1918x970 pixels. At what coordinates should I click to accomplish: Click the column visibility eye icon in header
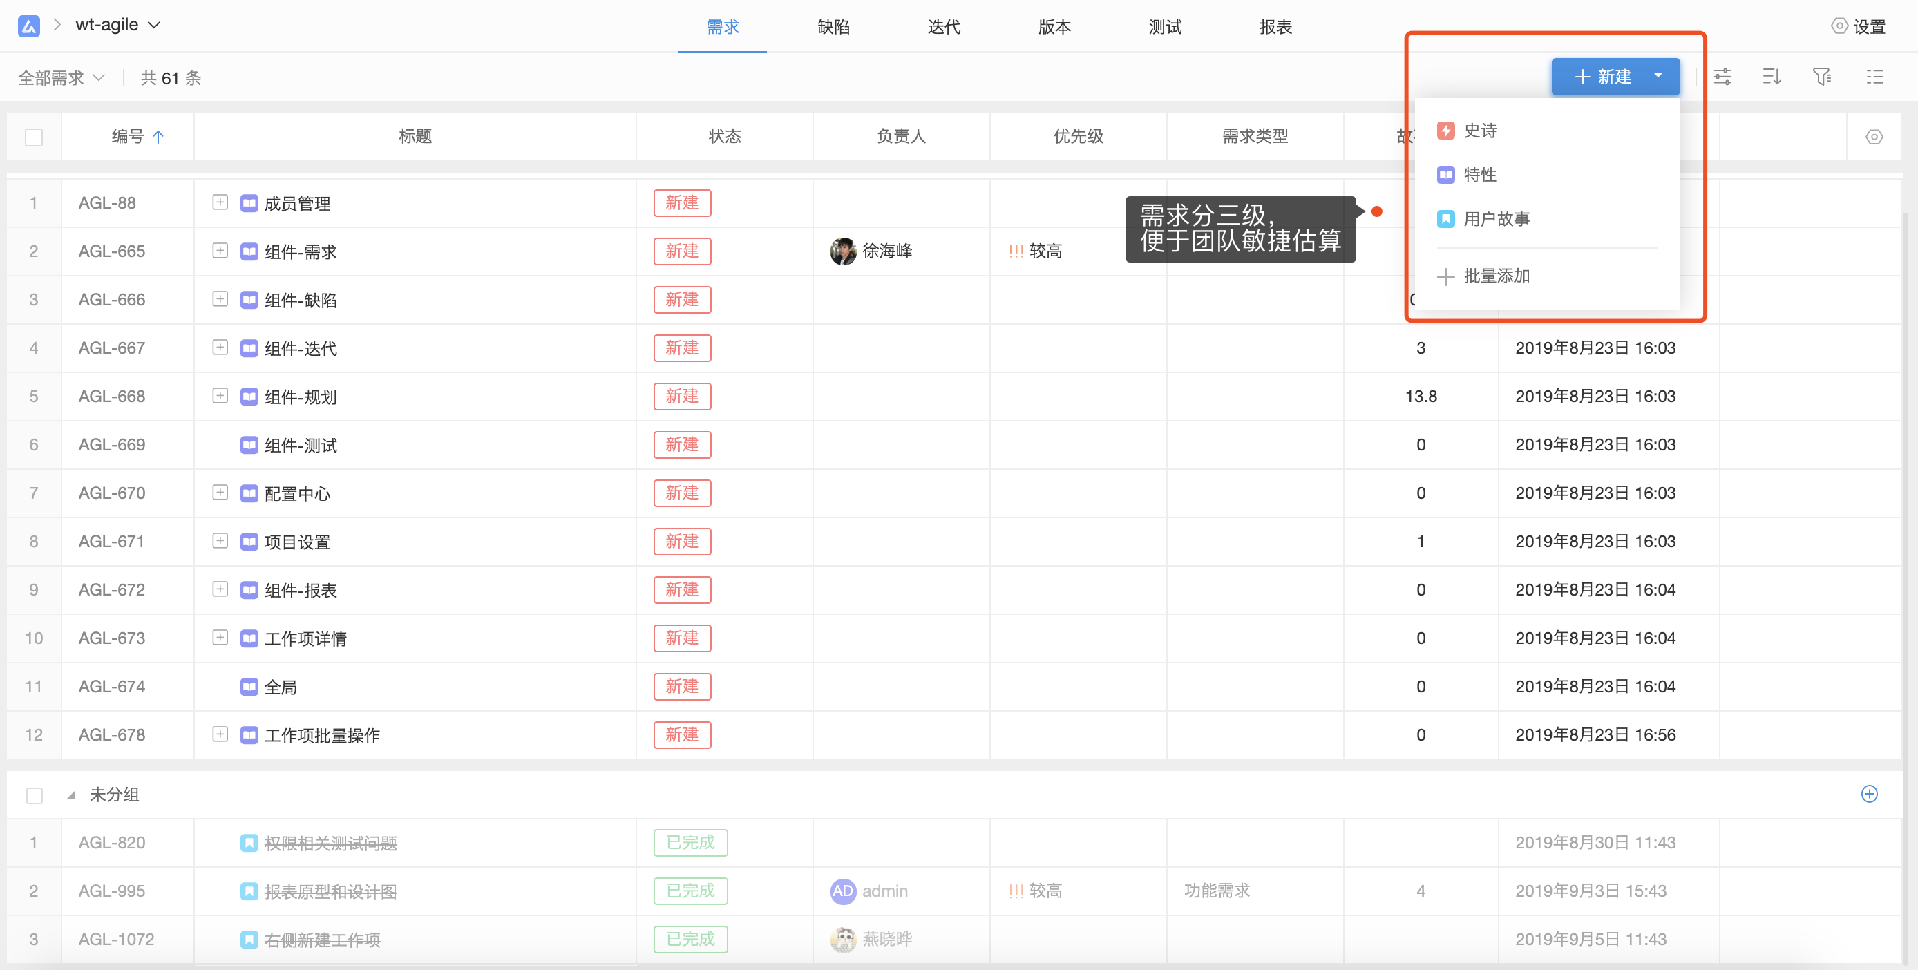click(1874, 137)
